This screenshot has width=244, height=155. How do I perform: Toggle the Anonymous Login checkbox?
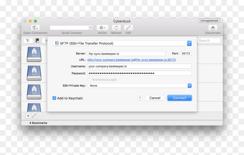89,79
